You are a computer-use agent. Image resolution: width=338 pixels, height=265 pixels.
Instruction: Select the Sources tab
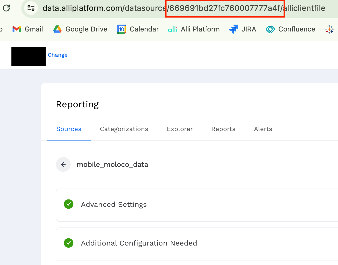[x=69, y=129]
